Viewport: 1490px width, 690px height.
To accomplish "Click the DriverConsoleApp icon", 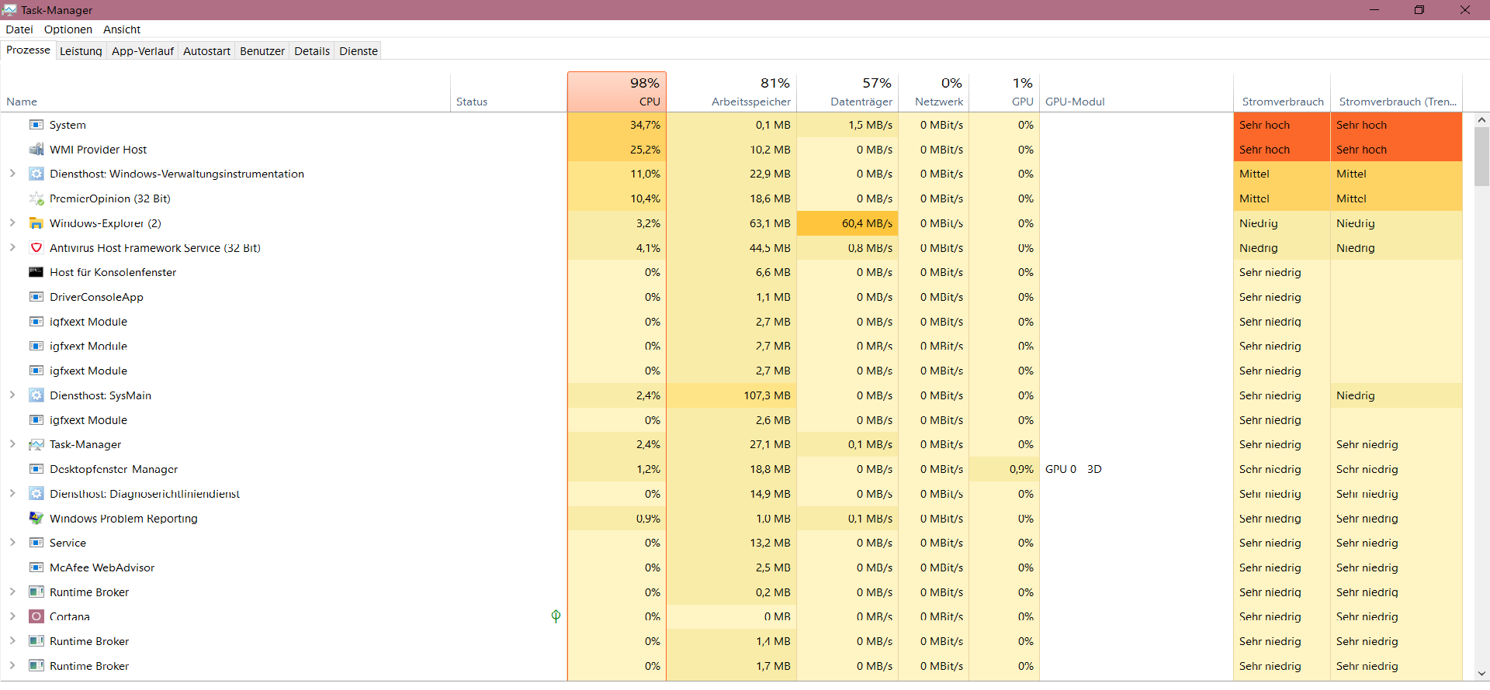I will click(36, 297).
